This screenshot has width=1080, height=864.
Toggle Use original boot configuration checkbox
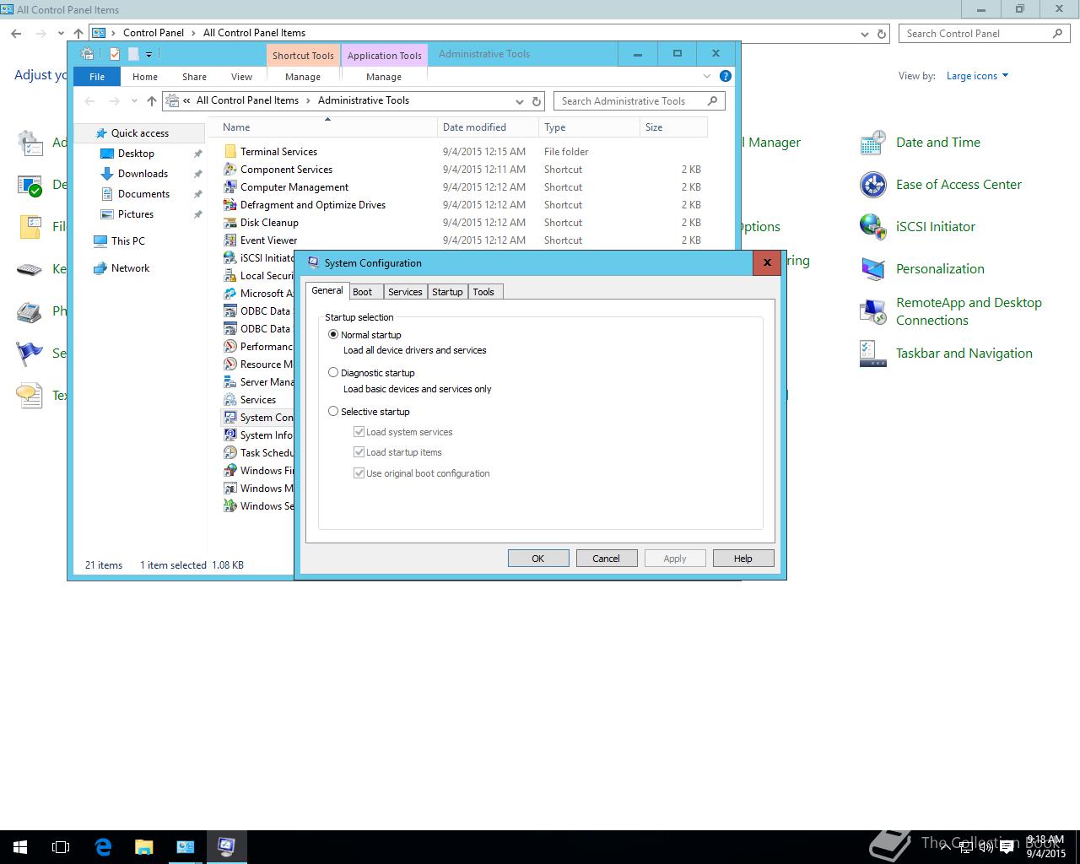(359, 473)
